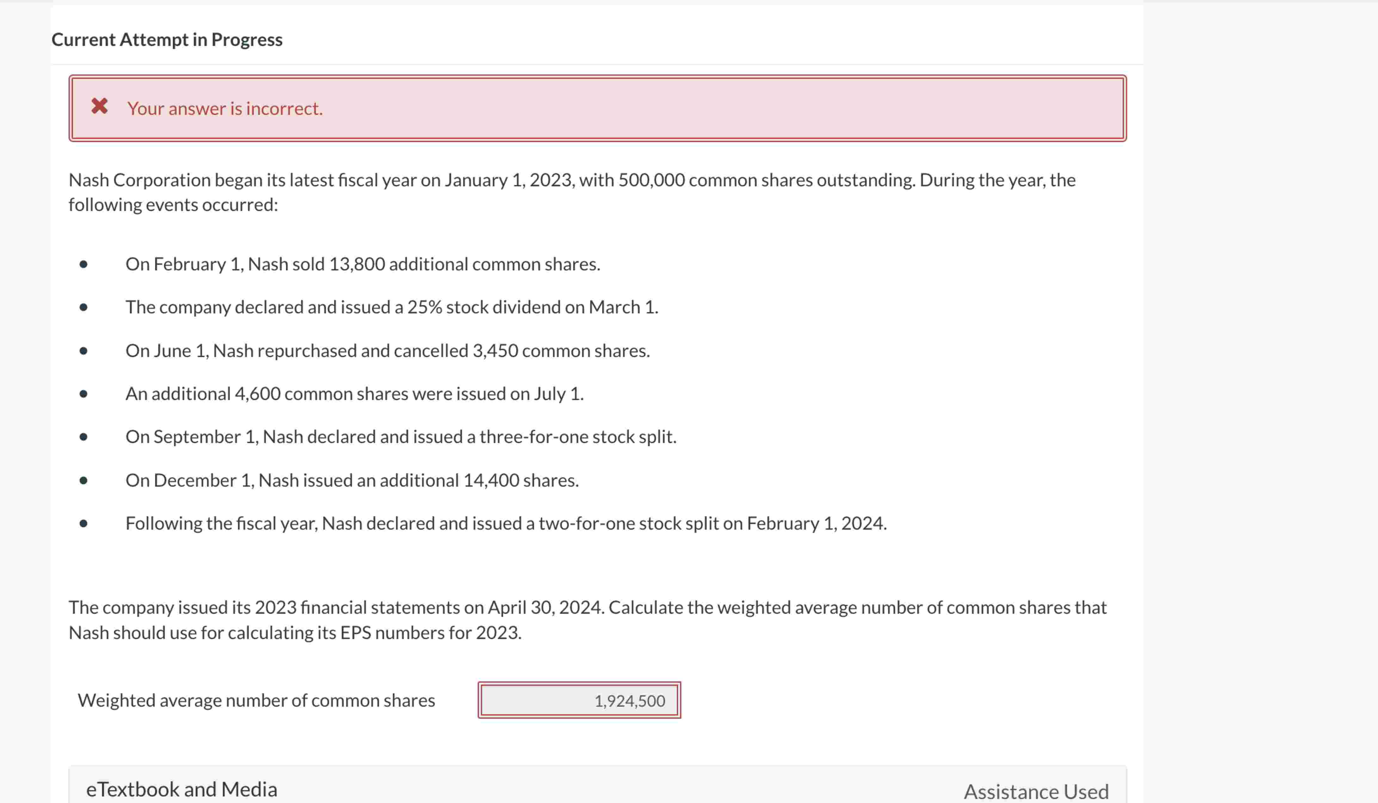The height and width of the screenshot is (803, 1378).
Task: Expand the eTextbook and Media section
Action: tap(181, 789)
